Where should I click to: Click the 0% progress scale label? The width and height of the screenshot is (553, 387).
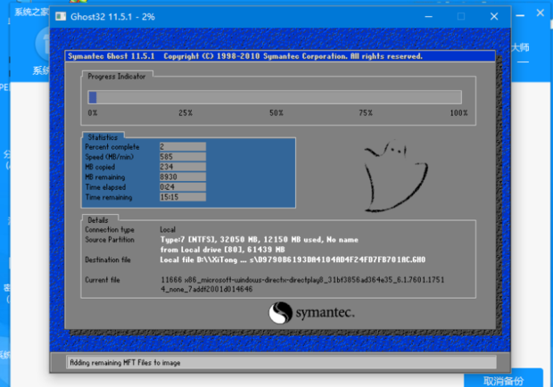pyautogui.click(x=93, y=113)
